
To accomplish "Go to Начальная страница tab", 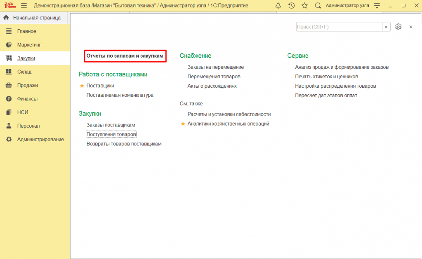I will (36, 18).
